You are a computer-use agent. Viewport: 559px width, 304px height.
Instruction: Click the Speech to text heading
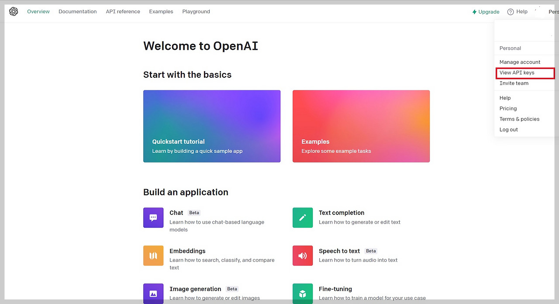pyautogui.click(x=339, y=251)
